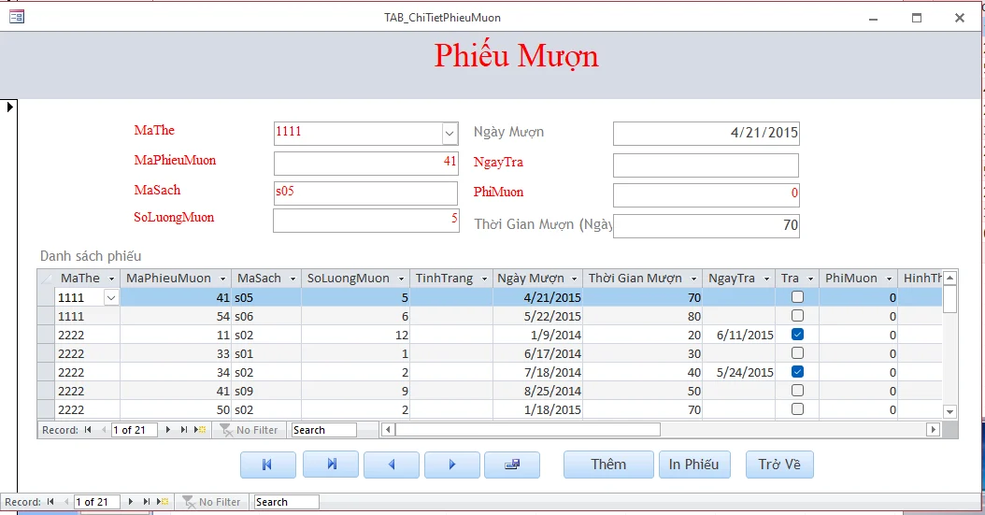Click the datasheet horizontal scrollbar right arrow

coord(932,430)
